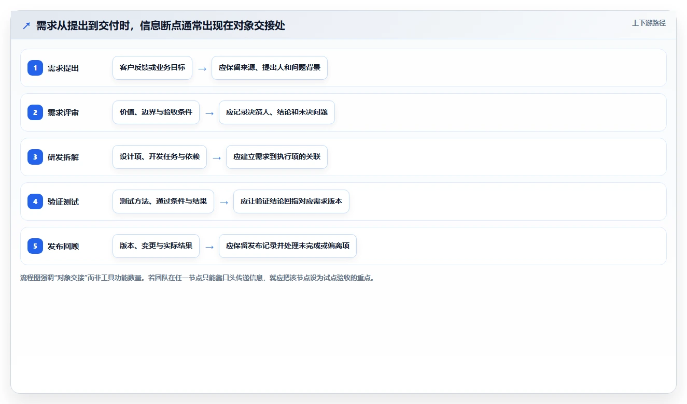Select the step number 5 badge
Image resolution: width=687 pixels, height=404 pixels.
click(x=35, y=246)
